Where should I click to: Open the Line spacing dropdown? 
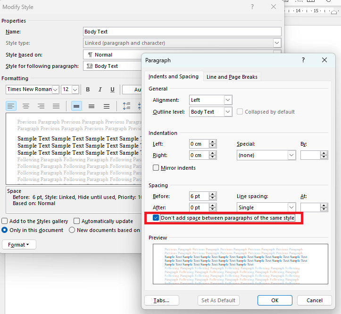pyautogui.click(x=291, y=207)
